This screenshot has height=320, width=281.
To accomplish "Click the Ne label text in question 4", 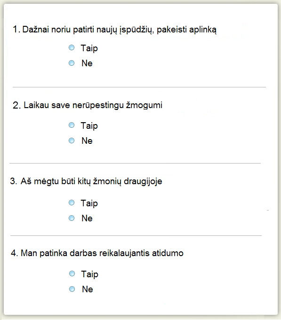I will click(88, 289).
